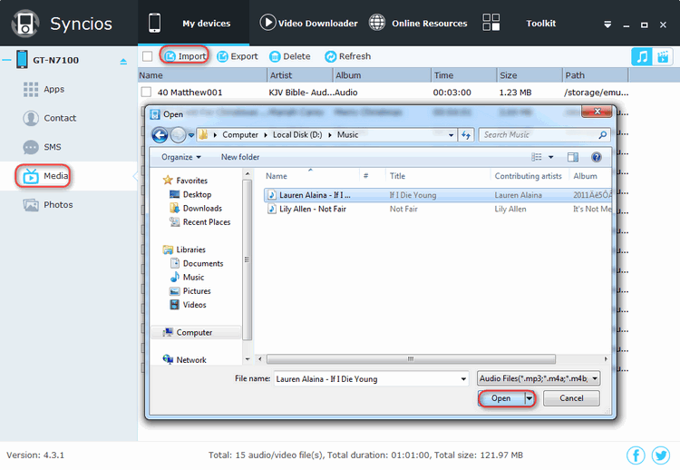Sort by the Artist column header
Image resolution: width=680 pixels, height=470 pixels.
coord(300,75)
